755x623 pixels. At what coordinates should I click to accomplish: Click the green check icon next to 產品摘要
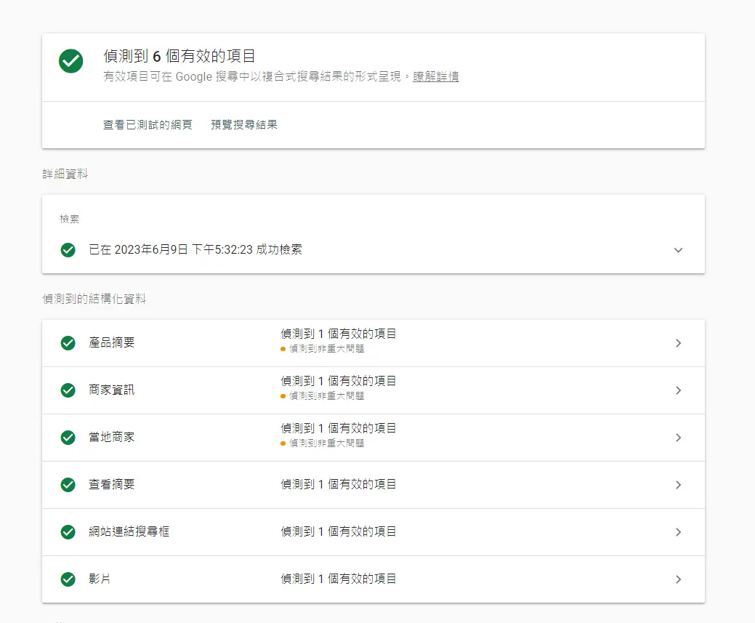[x=68, y=343]
